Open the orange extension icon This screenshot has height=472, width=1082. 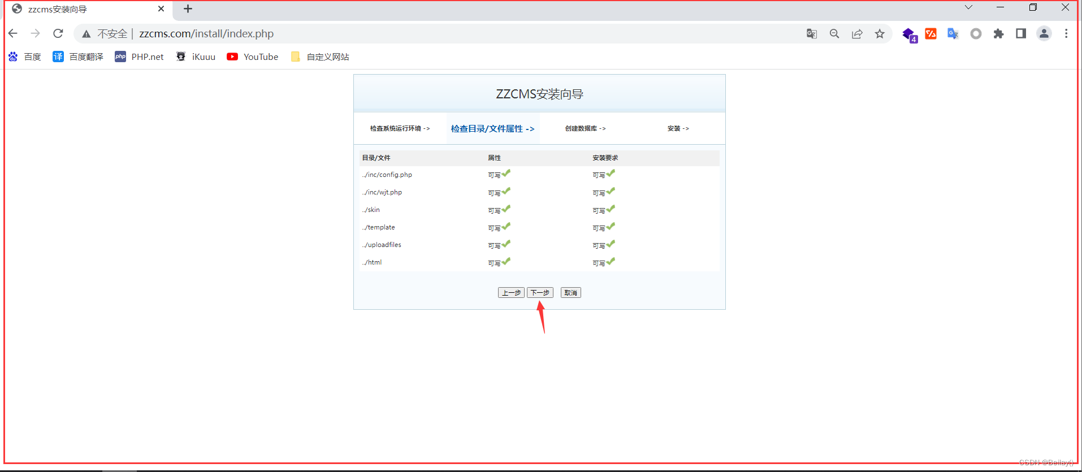point(930,34)
